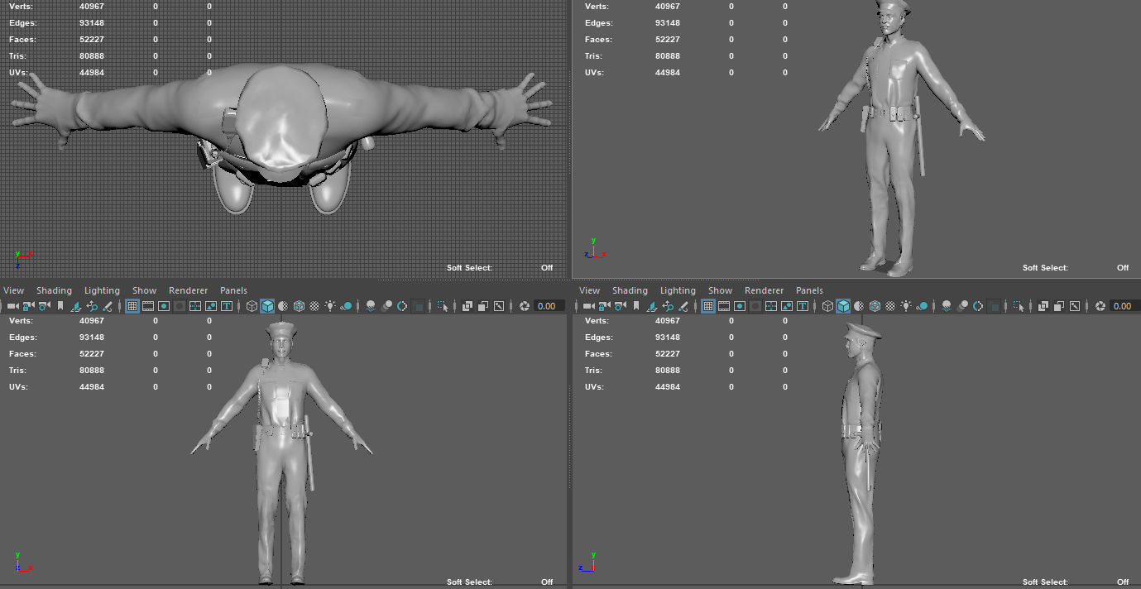
Task: Open Panels menu in side view panel
Action: [809, 290]
